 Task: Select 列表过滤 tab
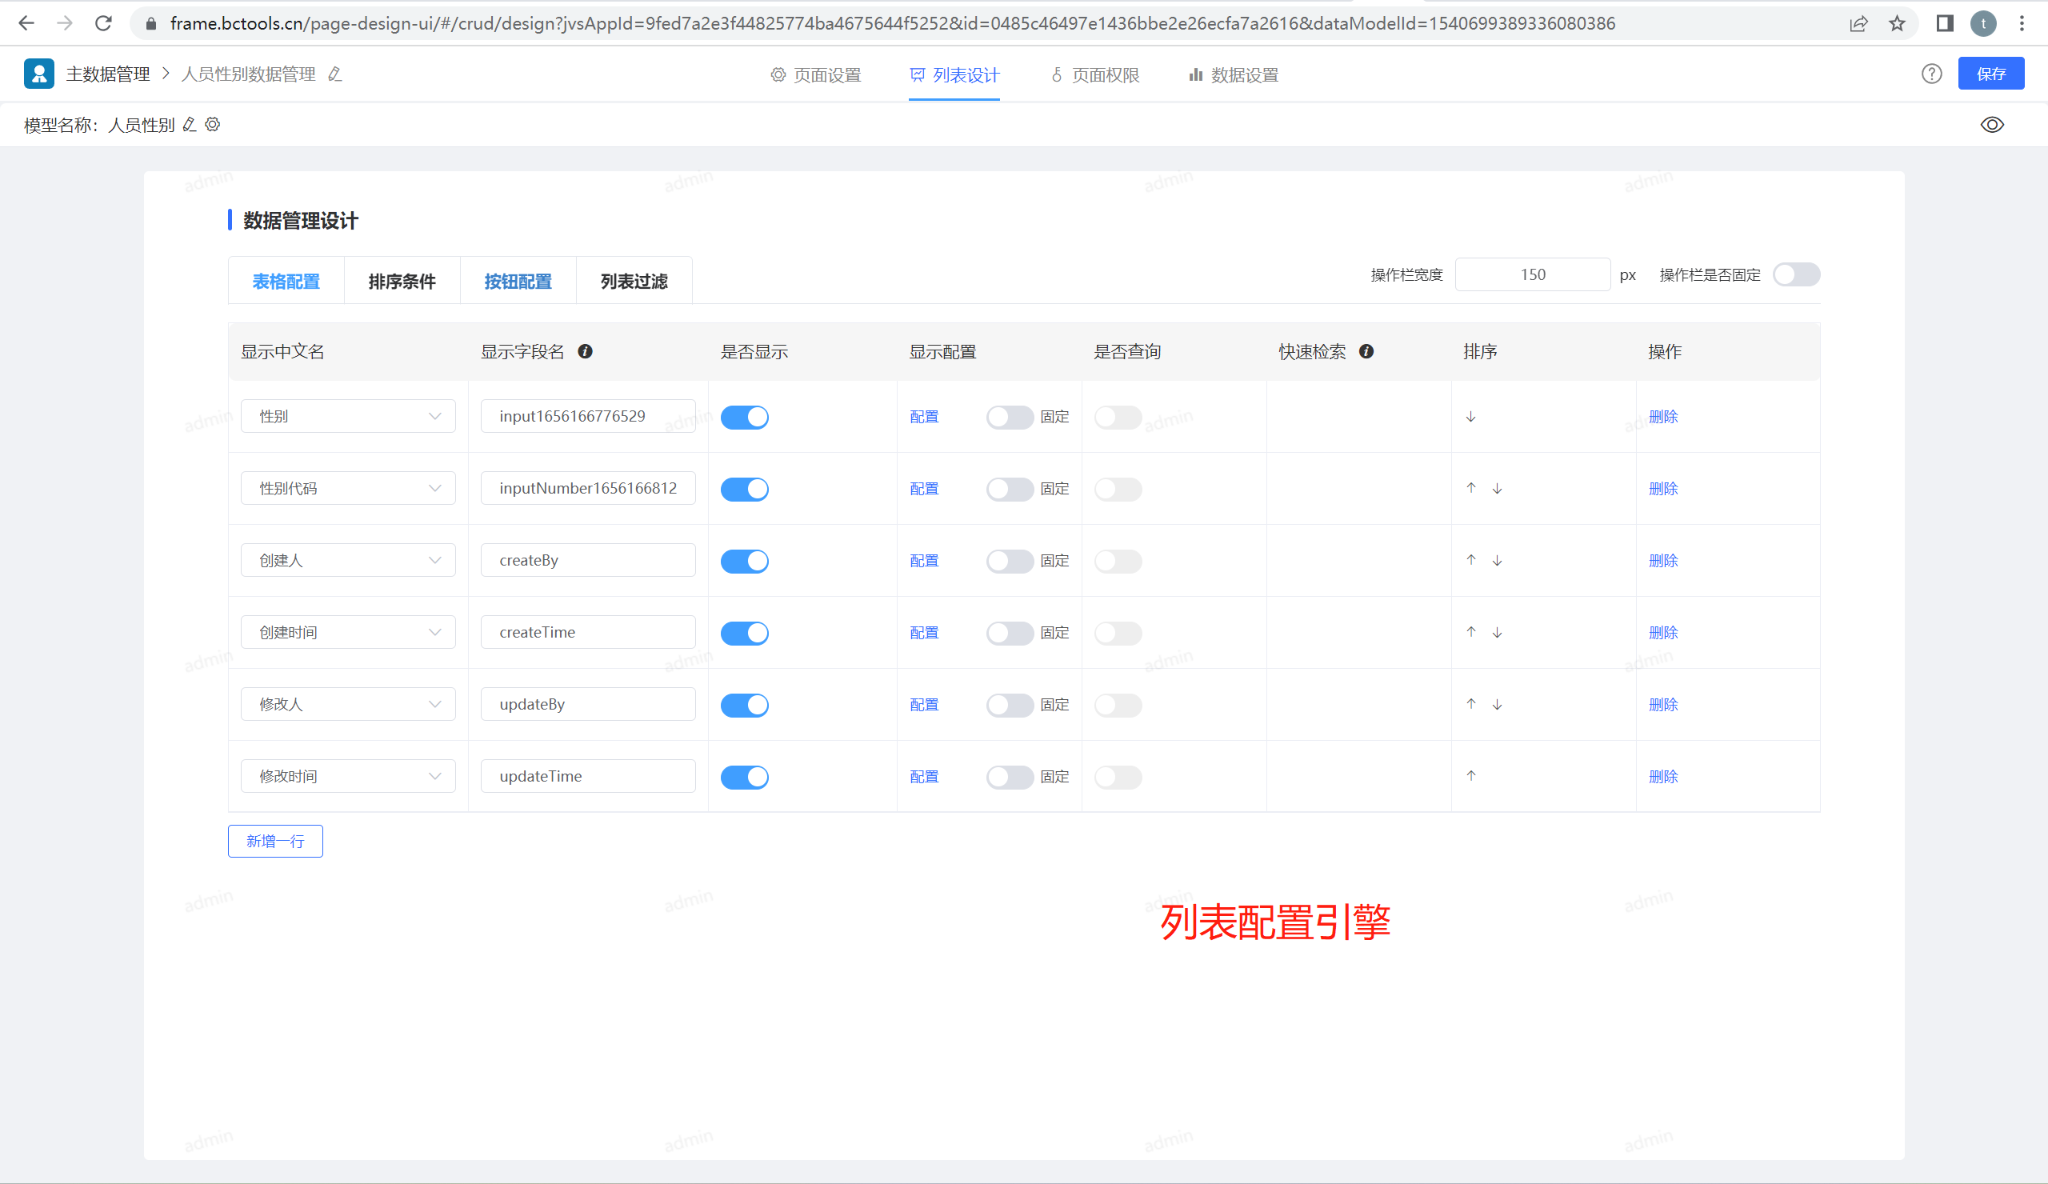tap(634, 281)
